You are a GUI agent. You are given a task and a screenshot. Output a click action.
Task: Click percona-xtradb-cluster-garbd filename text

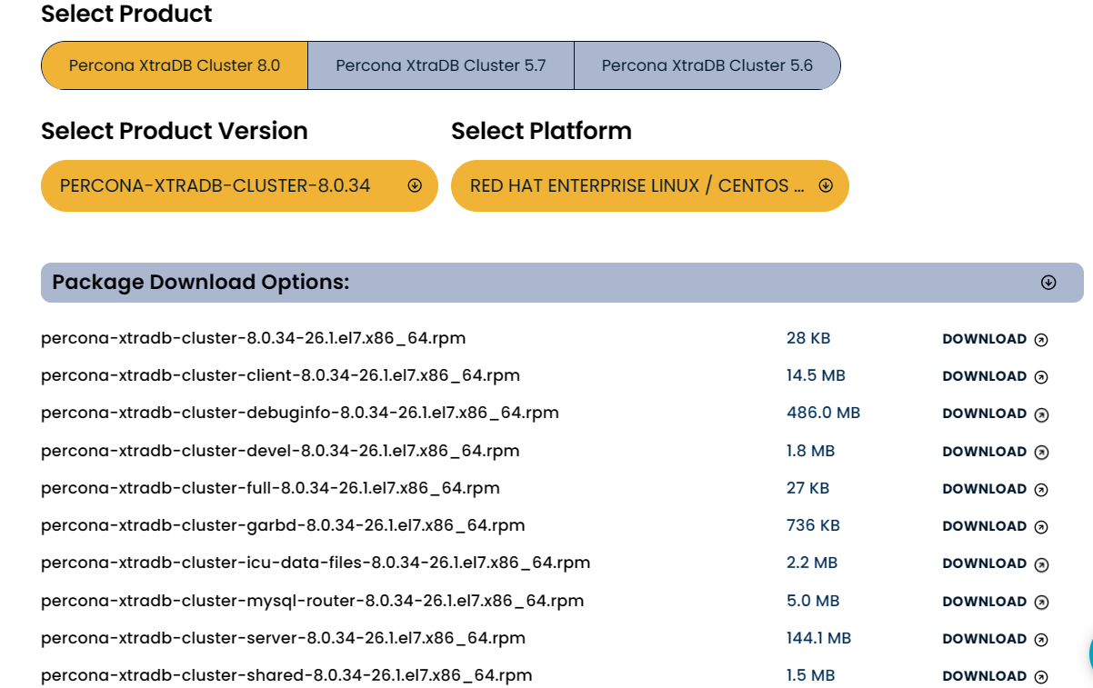click(283, 525)
